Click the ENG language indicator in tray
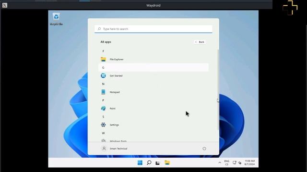 [x=227, y=163]
